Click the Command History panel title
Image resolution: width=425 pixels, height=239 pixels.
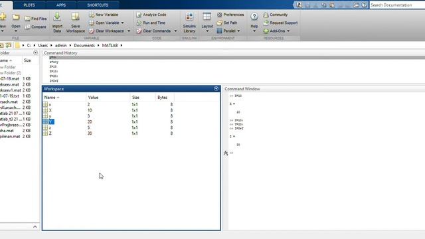pos(60,53)
